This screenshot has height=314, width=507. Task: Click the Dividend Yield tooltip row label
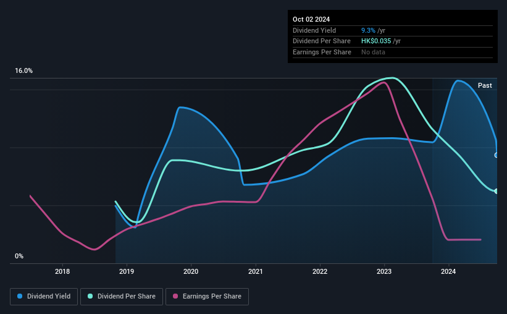[x=314, y=30]
